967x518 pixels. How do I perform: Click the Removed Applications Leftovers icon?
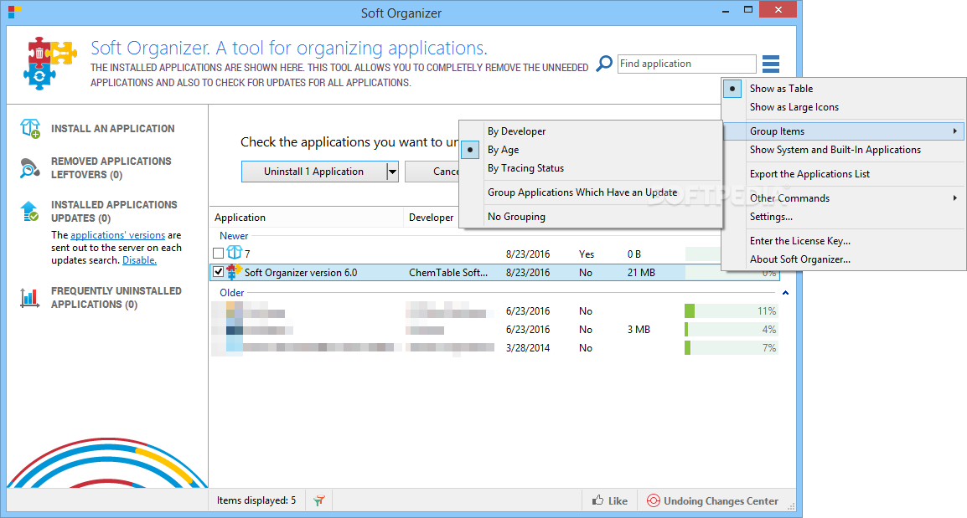(x=29, y=167)
